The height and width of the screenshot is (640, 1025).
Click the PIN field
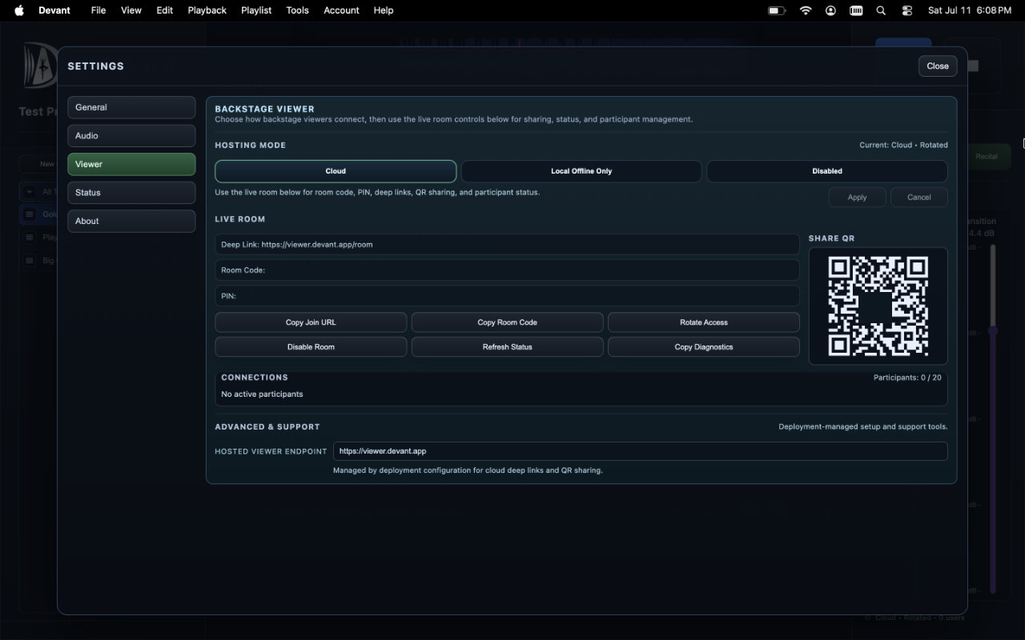tap(507, 296)
